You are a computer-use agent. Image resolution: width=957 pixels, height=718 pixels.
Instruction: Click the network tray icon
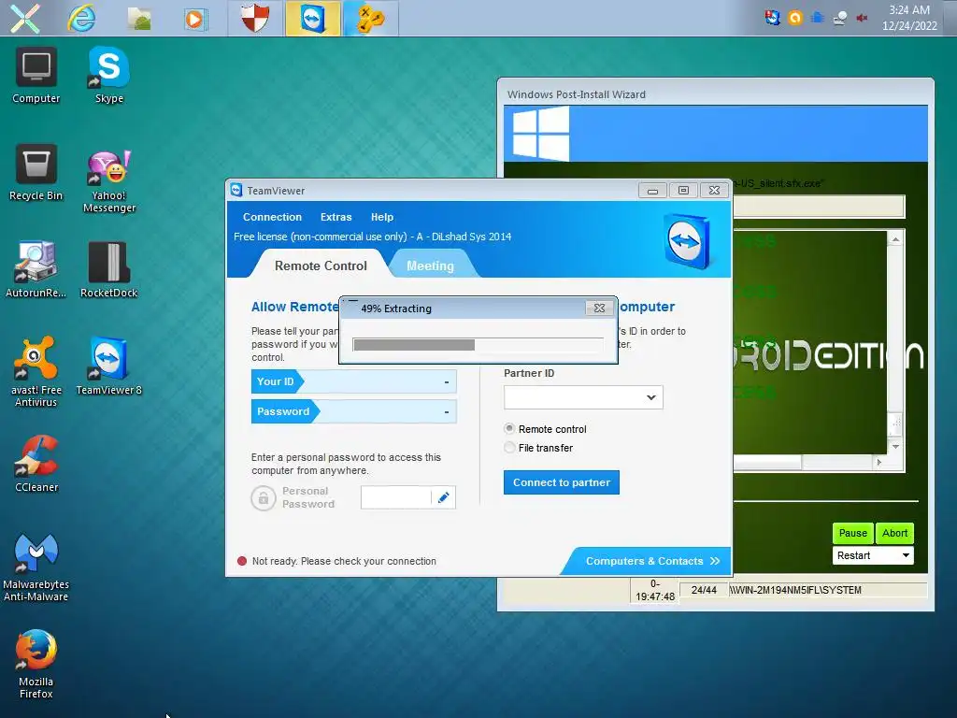(x=840, y=18)
